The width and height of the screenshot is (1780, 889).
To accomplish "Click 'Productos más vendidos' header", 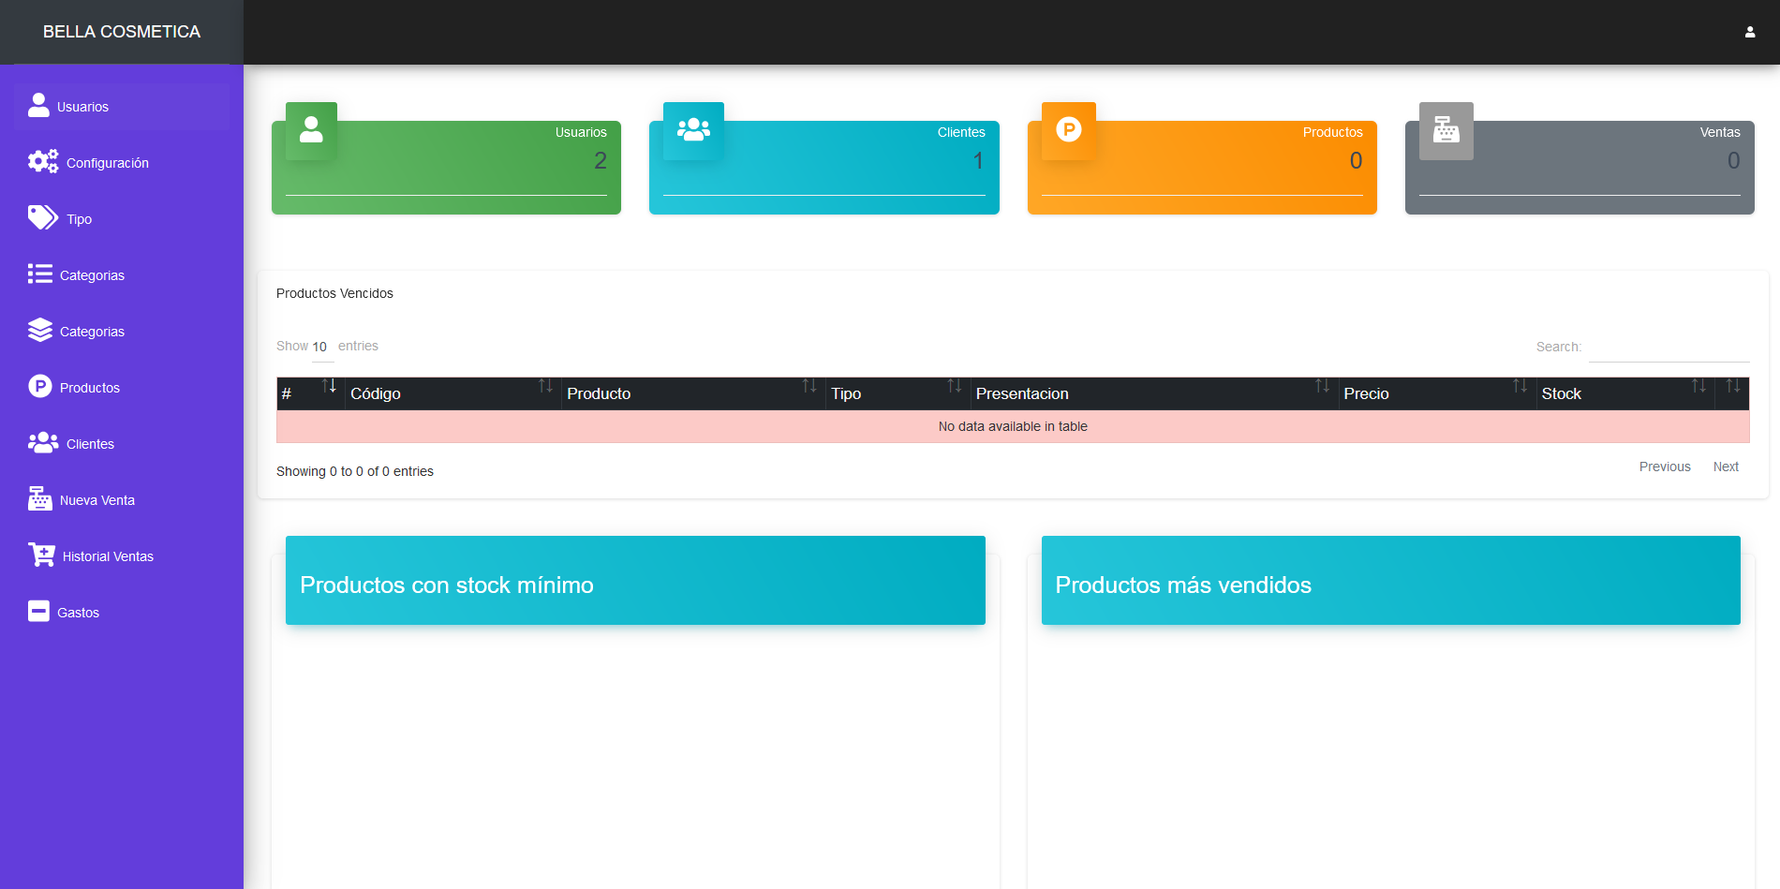I will click(x=1391, y=580).
